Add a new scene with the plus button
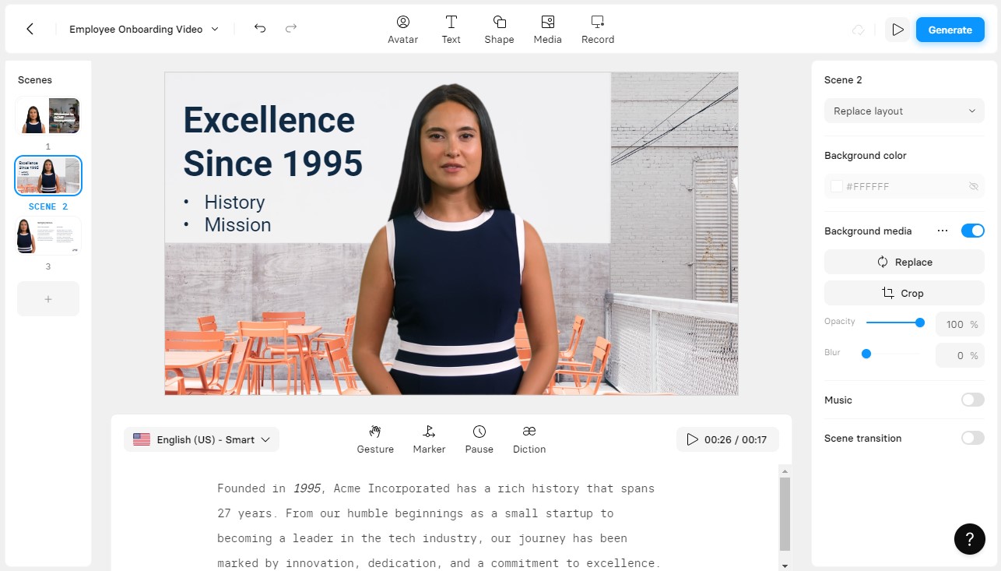1001x571 pixels. [x=47, y=298]
